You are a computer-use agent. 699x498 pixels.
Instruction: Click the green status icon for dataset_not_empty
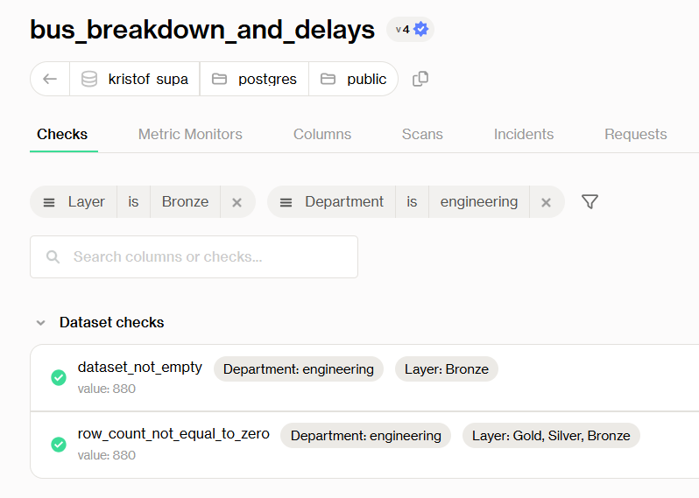pos(59,377)
